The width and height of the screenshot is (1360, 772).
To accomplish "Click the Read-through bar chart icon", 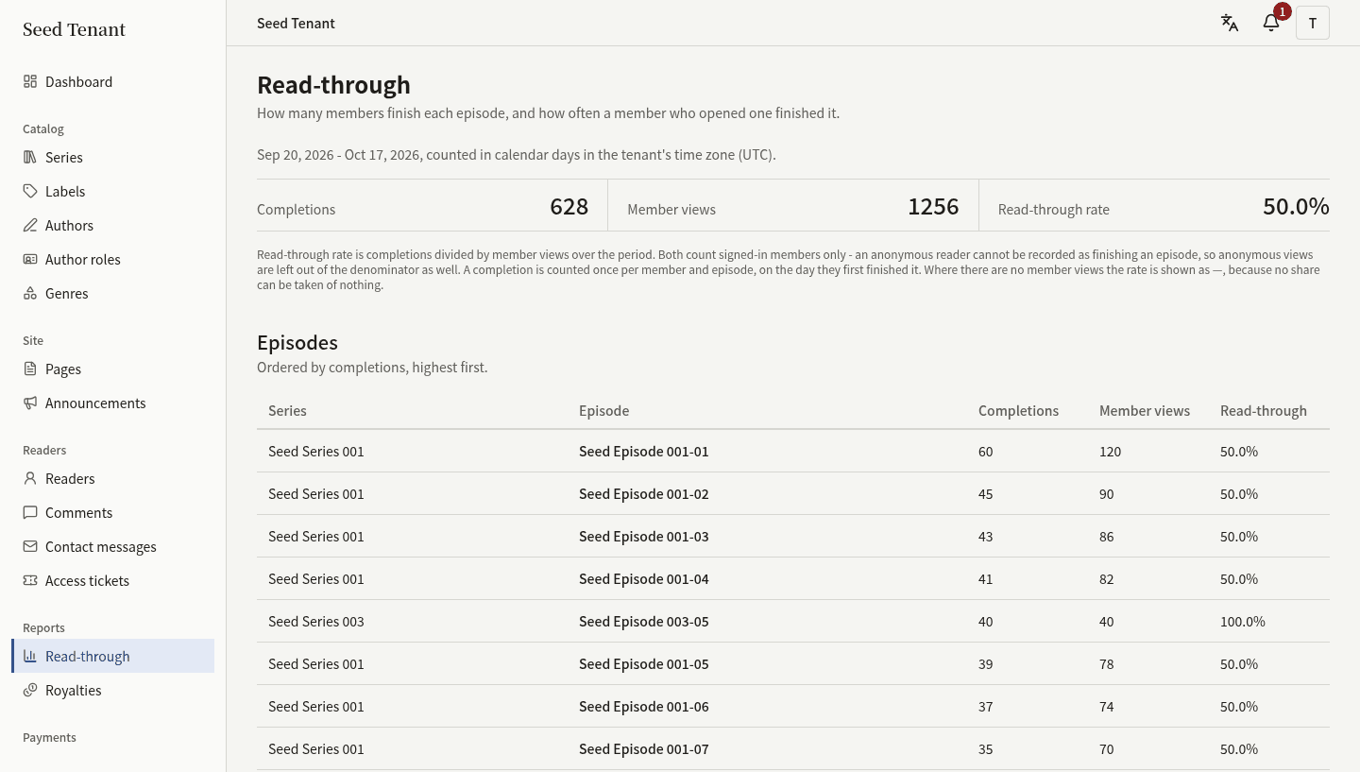I will [x=30, y=656].
